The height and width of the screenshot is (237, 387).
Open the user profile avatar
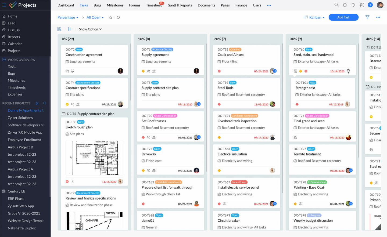[380, 5]
